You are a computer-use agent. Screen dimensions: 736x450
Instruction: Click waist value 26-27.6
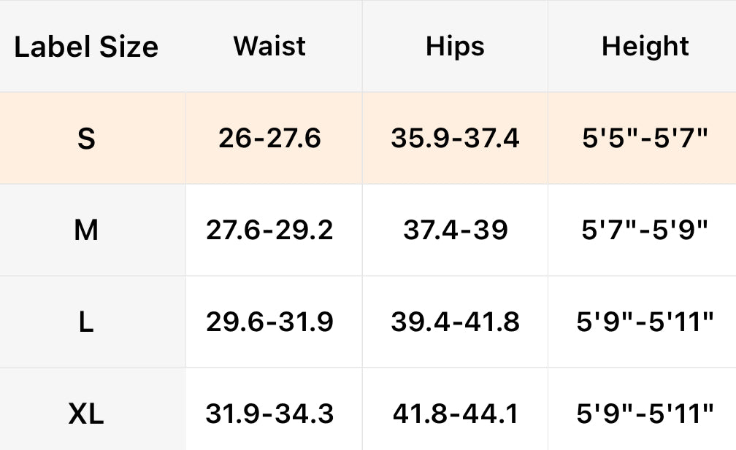pos(270,139)
